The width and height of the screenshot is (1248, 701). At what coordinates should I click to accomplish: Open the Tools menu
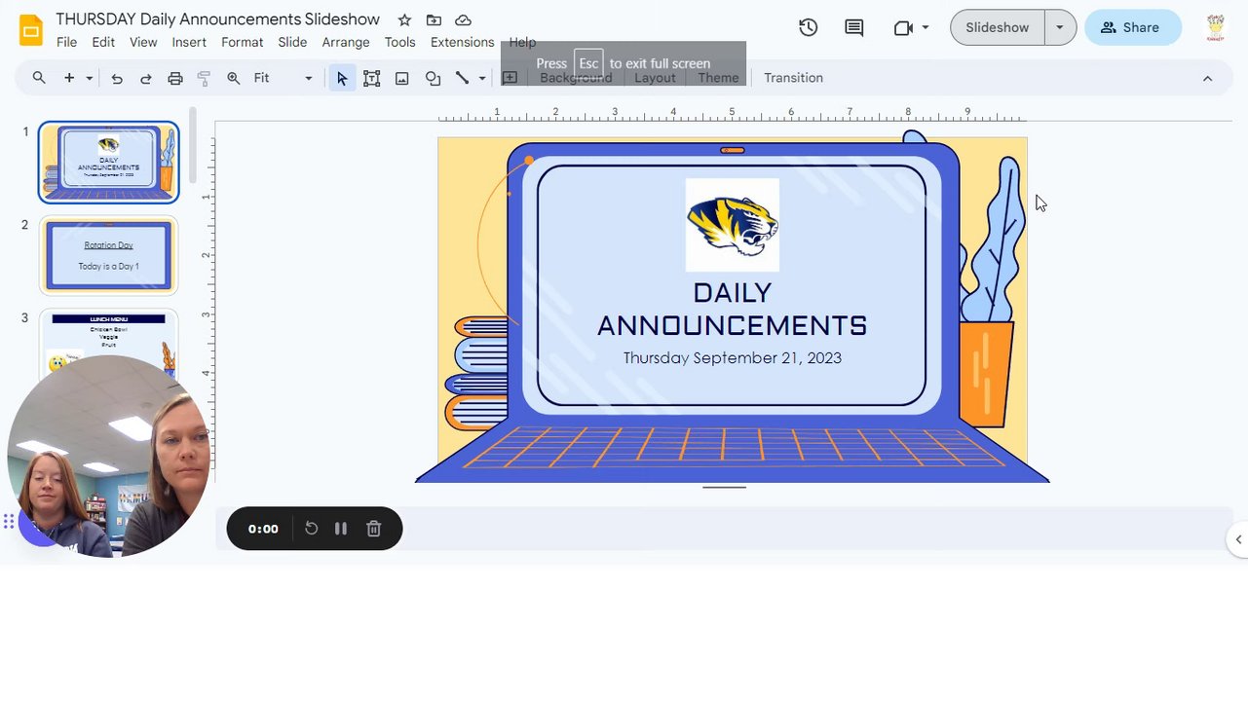399,42
